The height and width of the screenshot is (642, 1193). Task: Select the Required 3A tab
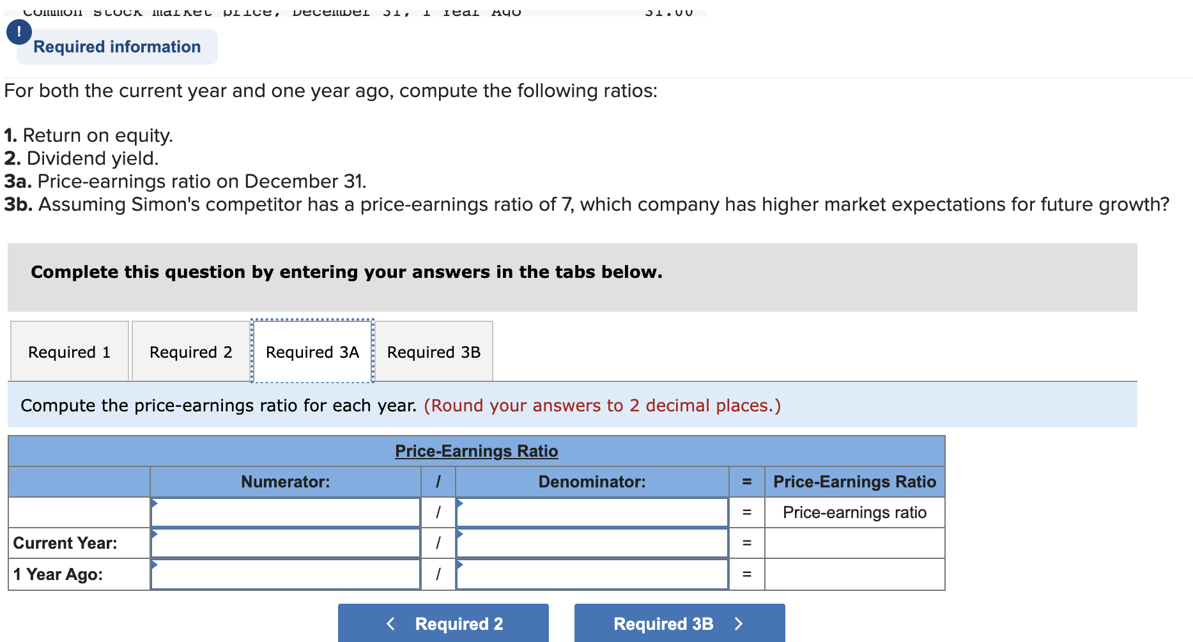(312, 351)
